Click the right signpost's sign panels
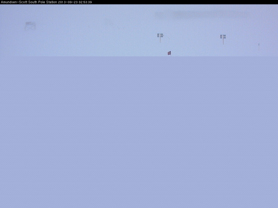278x208 pixels. [223, 36]
